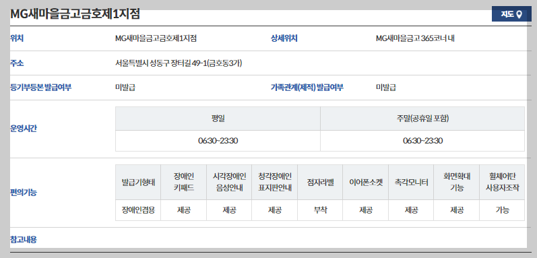
Task: Select the 위치 row label
Action: (x=17, y=38)
